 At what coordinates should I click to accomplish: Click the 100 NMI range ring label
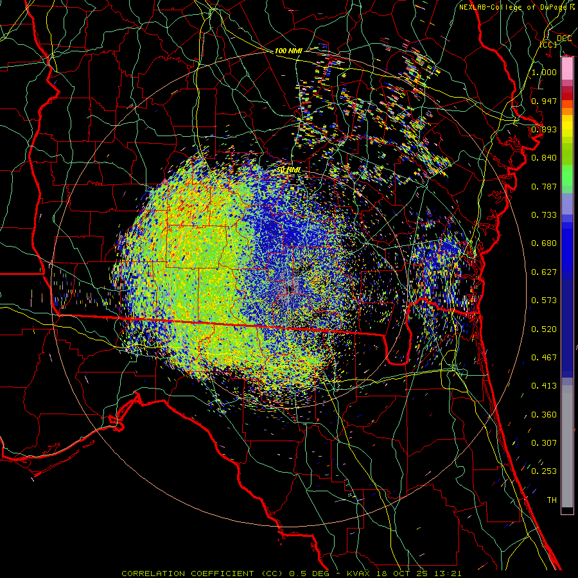coord(288,51)
